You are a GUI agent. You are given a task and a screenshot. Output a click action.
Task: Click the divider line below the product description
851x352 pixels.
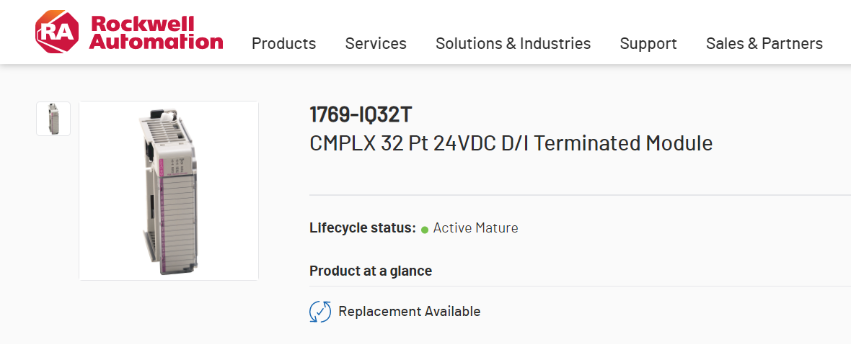point(577,195)
